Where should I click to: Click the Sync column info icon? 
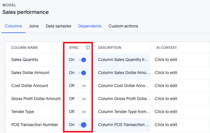88,48
